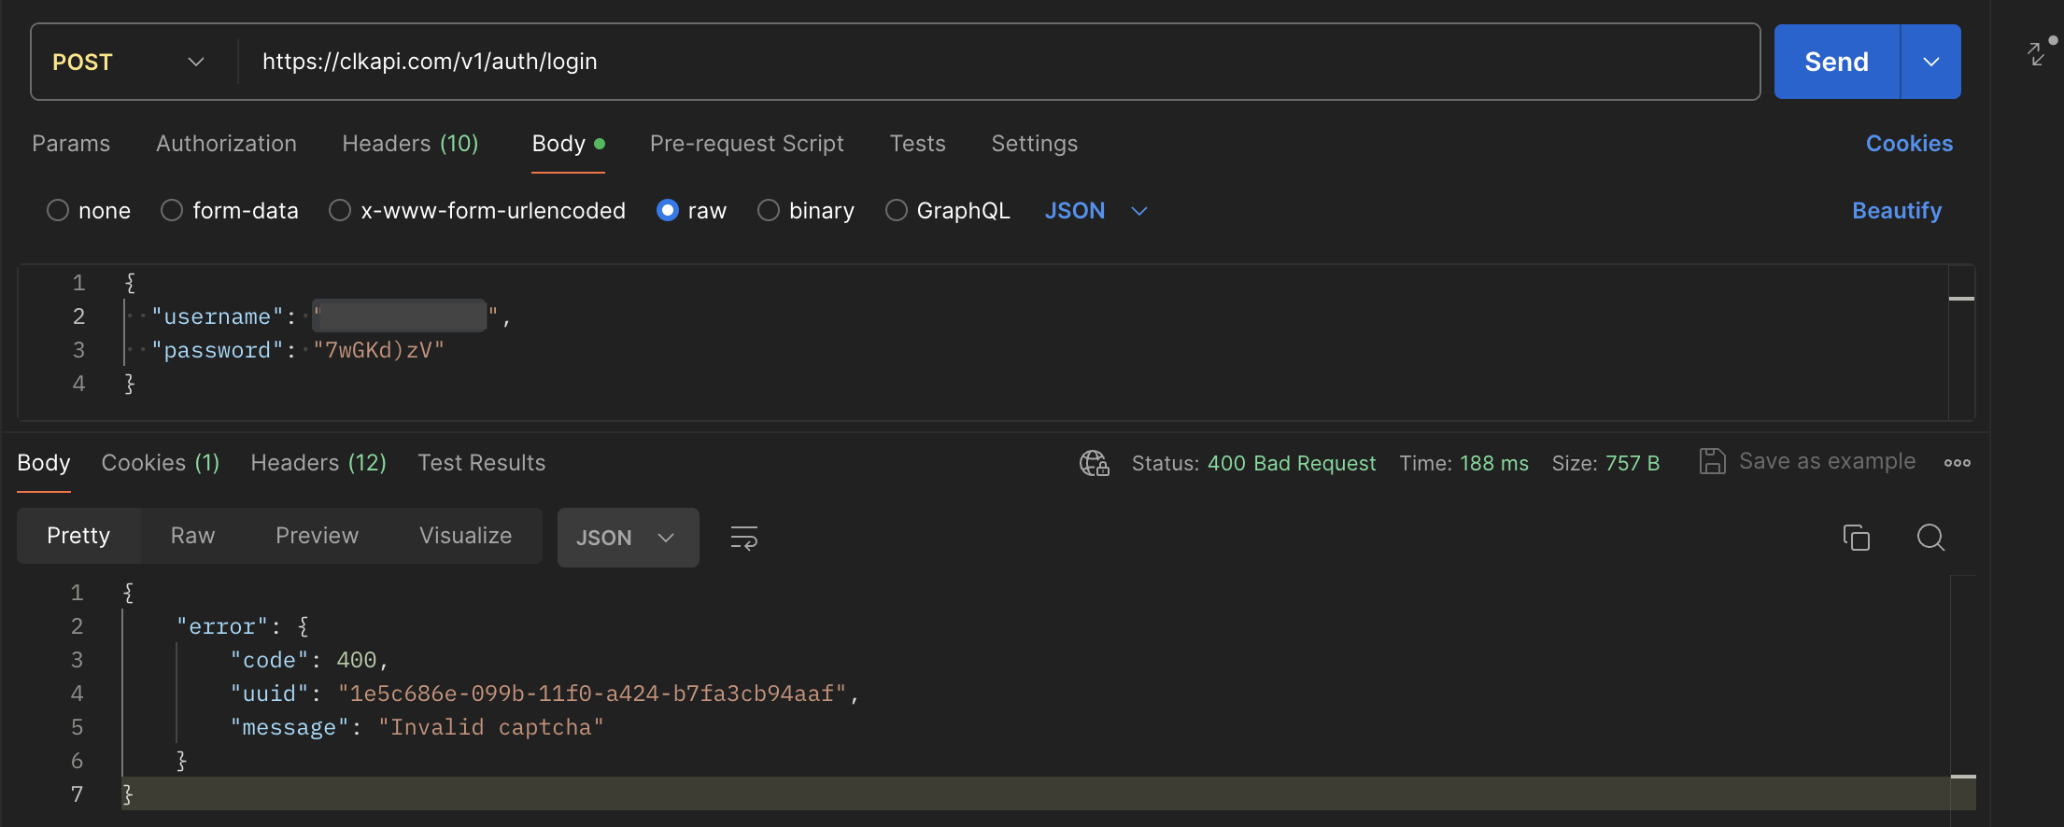Screen dimensions: 2064x827
Task: Click the 188 ms time value
Action: [x=1494, y=463]
